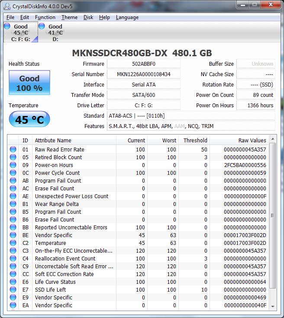Image resolution: width=284 pixels, height=318 pixels.
Task: Open the Theme menu
Action: [x=69, y=17]
